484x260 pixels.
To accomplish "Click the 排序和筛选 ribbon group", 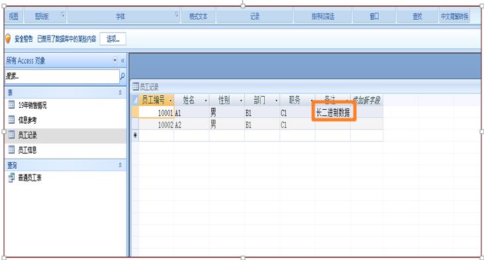I will (x=323, y=17).
